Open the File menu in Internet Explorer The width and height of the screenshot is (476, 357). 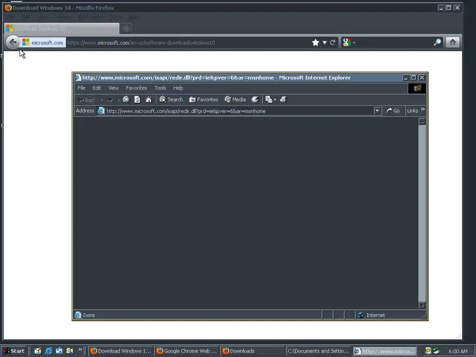point(81,88)
